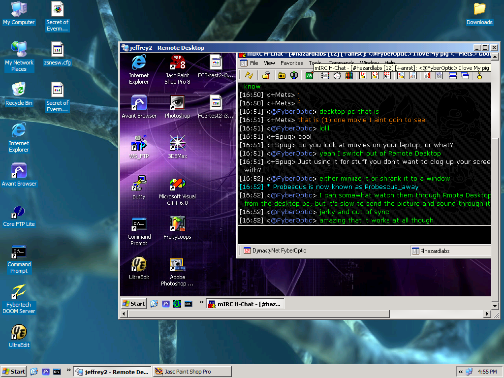504x378 pixels.
Task: Select Core FTP Lite on local desktop
Action: (x=19, y=216)
